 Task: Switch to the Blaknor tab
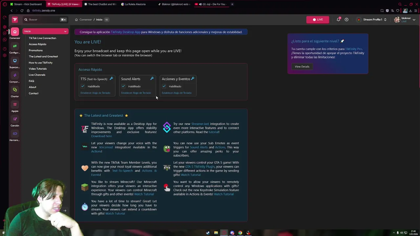174,4
